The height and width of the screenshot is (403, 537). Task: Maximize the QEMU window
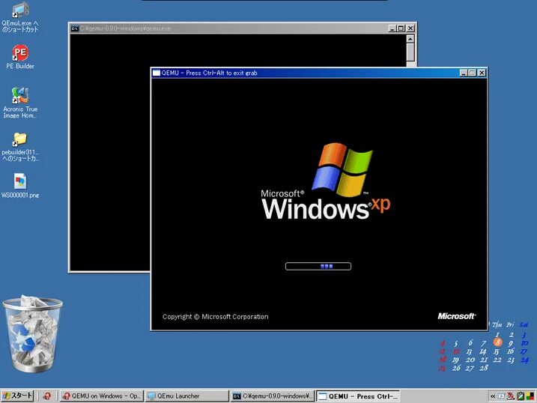pyautogui.click(x=472, y=73)
